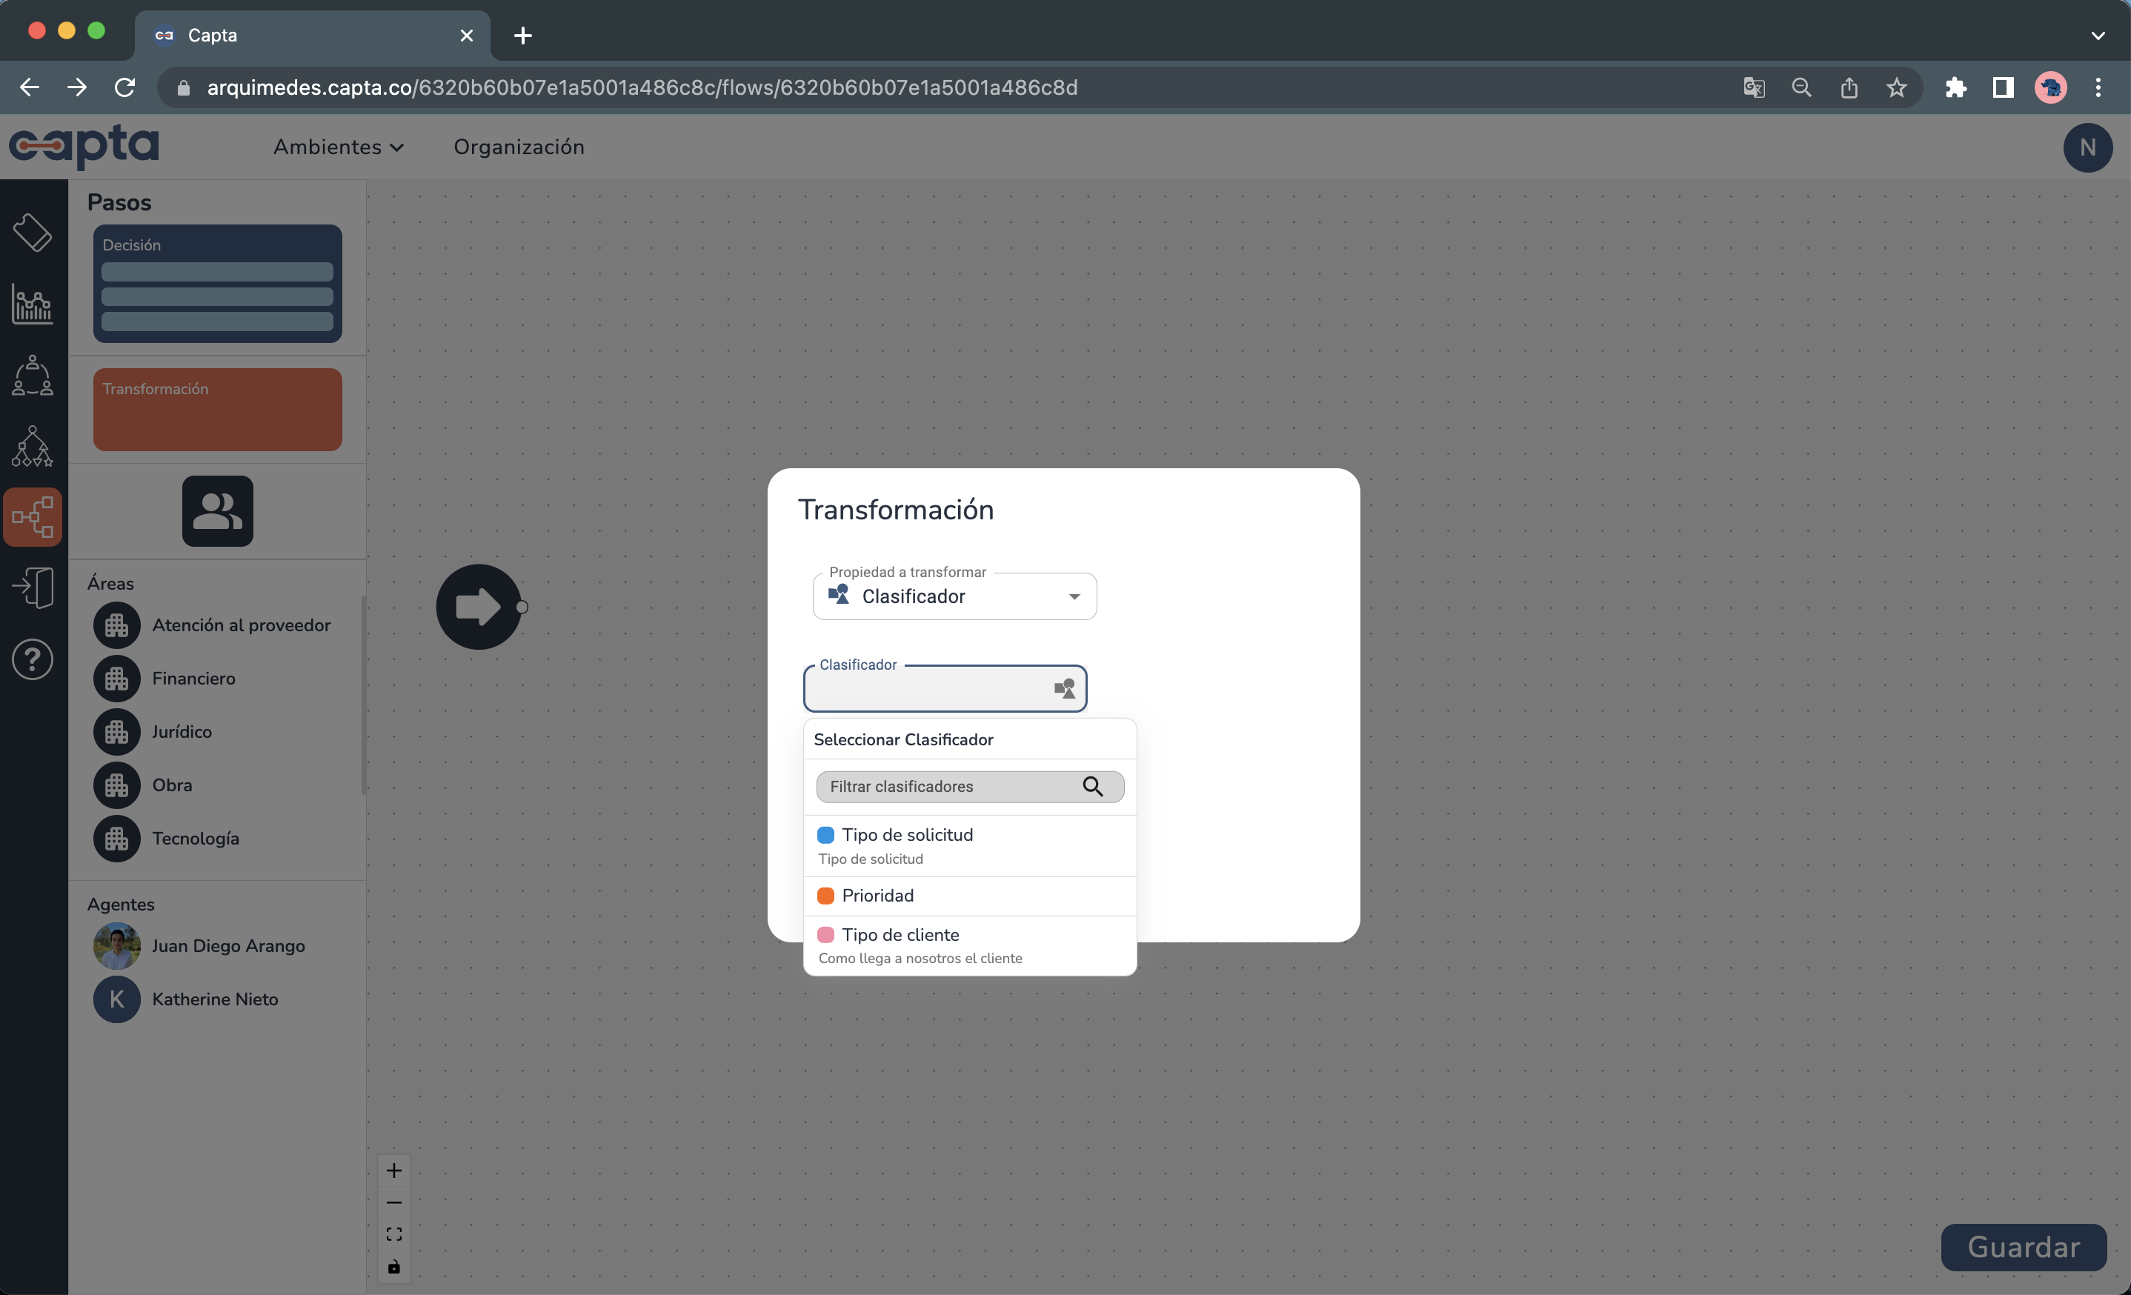
Task: Click the Filtrar clasificadores search field
Action: coord(951,786)
